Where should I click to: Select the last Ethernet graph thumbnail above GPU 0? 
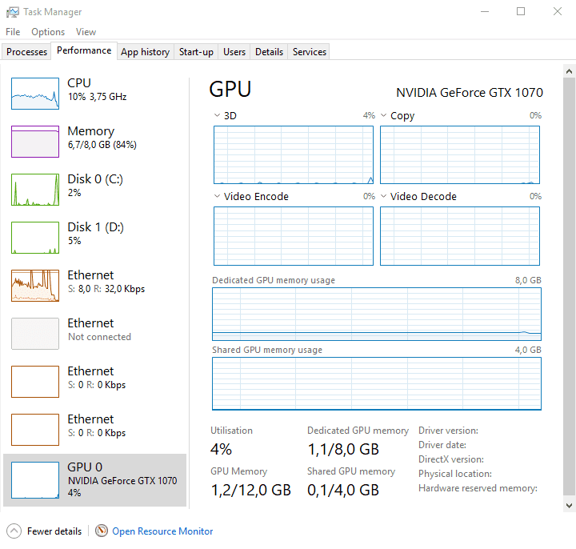click(x=35, y=430)
